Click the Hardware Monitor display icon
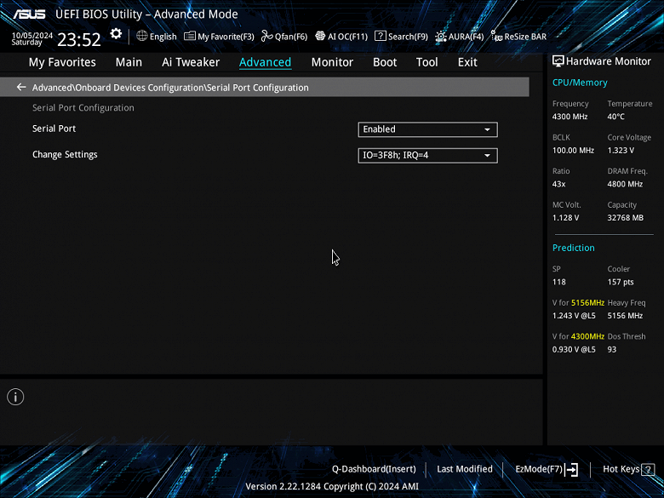The width and height of the screenshot is (664, 498). click(558, 61)
